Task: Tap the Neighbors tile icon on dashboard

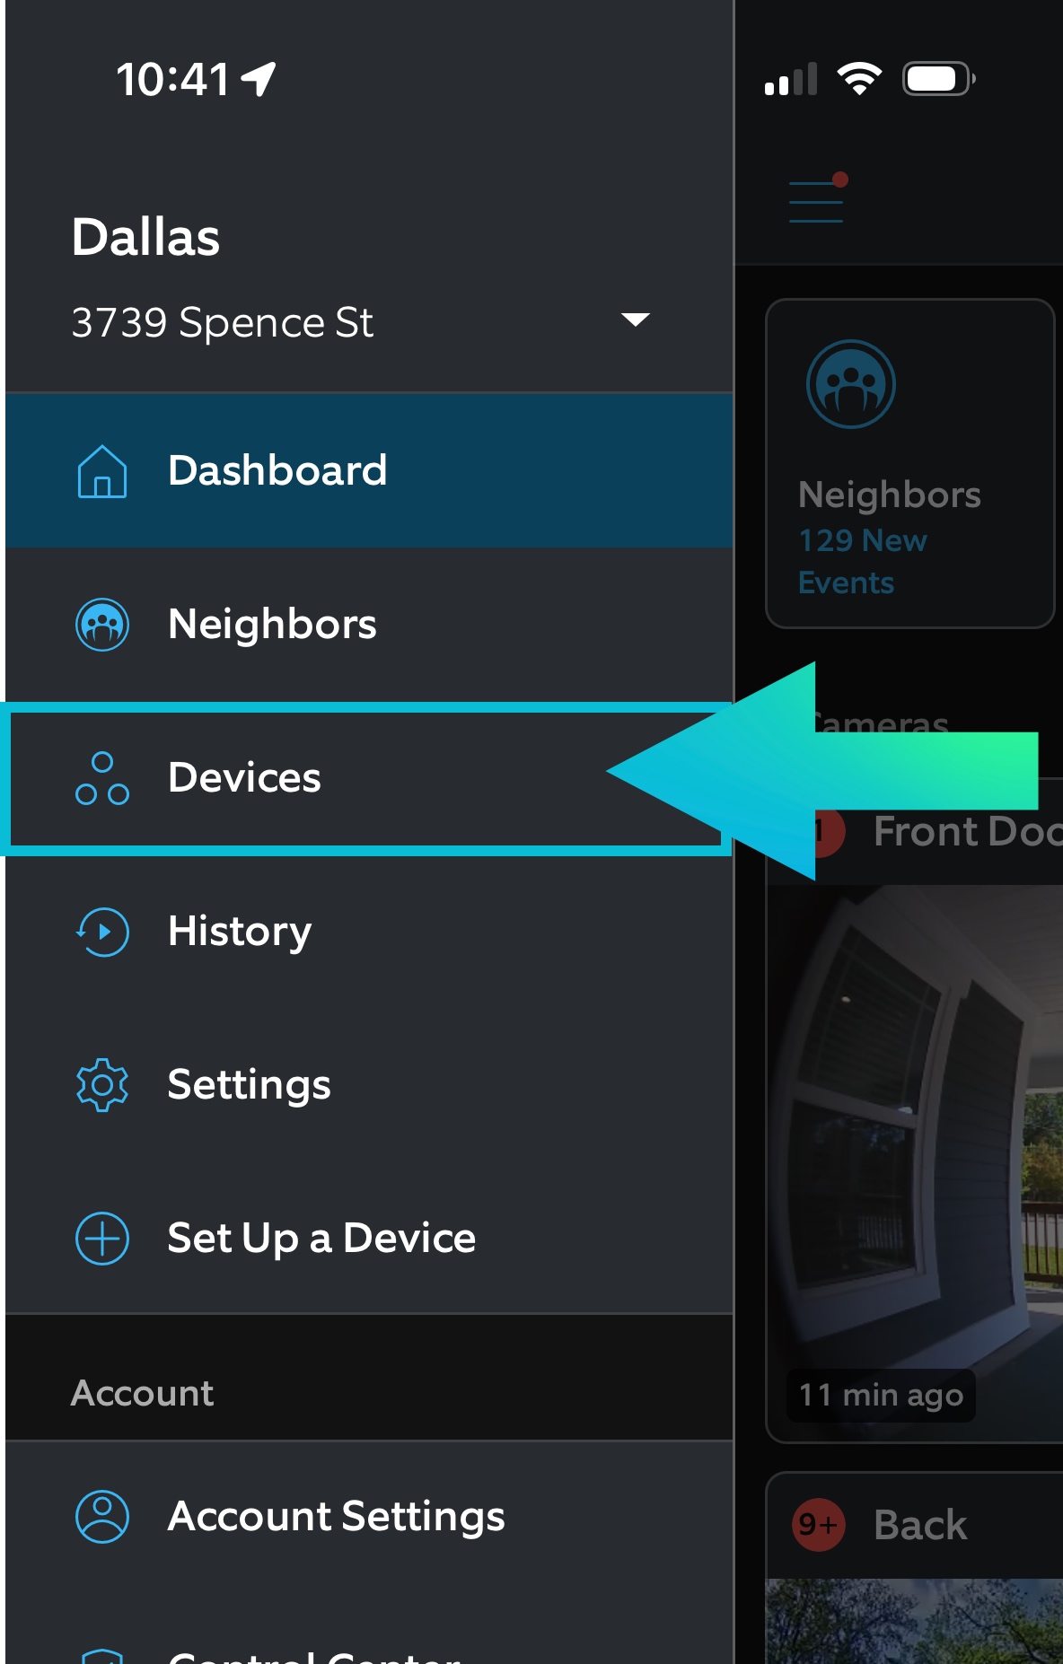Action: point(851,384)
